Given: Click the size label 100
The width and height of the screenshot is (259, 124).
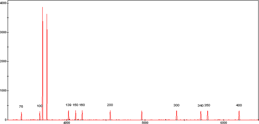Looking at the screenshot, I should (x=39, y=106).
